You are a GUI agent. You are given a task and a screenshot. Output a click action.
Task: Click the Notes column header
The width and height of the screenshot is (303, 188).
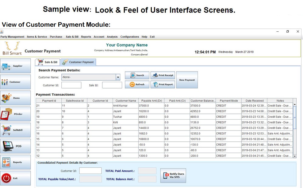280,101
